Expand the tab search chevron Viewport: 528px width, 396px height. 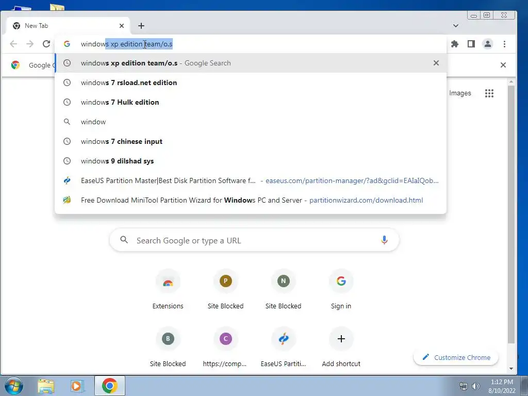pos(456,26)
